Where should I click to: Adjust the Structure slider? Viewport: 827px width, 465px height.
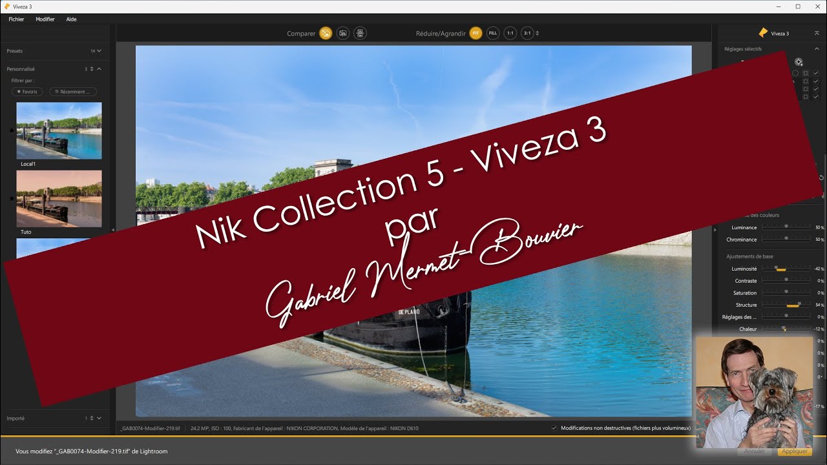tap(786, 304)
